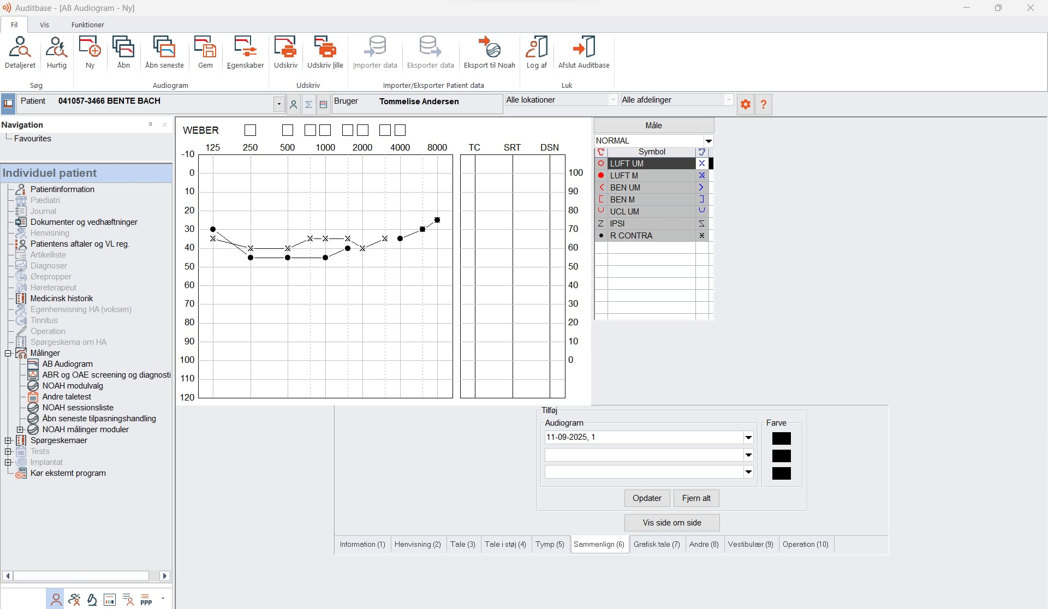Image resolution: width=1048 pixels, height=609 pixels.
Task: Open the orange gear settings icon
Action: [x=745, y=104]
